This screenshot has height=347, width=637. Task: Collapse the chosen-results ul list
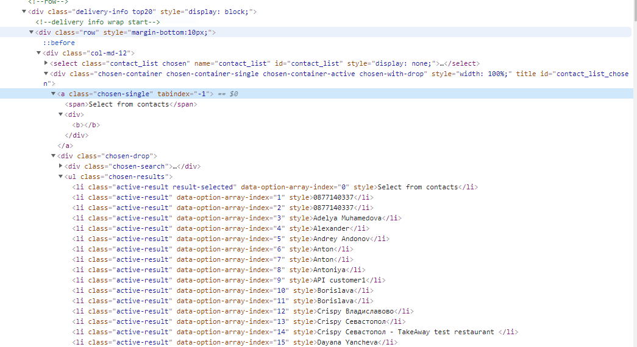[60, 176]
